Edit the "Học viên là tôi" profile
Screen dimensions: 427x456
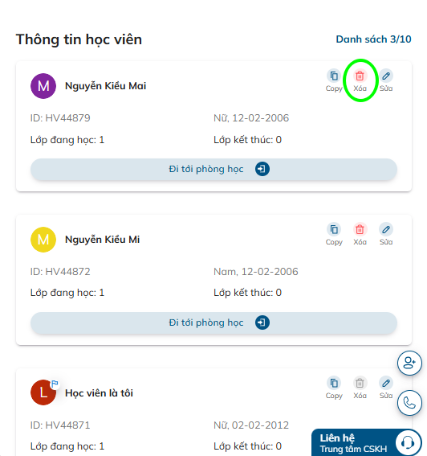click(x=386, y=388)
